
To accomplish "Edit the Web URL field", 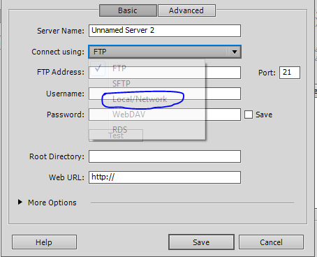I will tap(165, 177).
